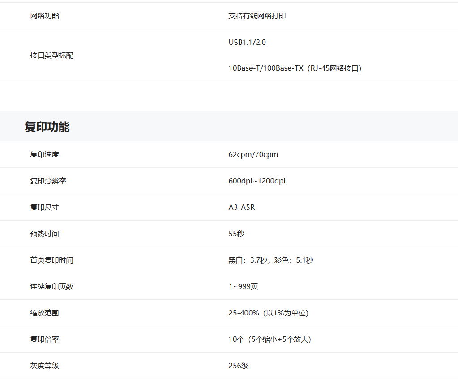Click the 网络功能 row label
This screenshot has width=458, height=383.
(x=44, y=16)
